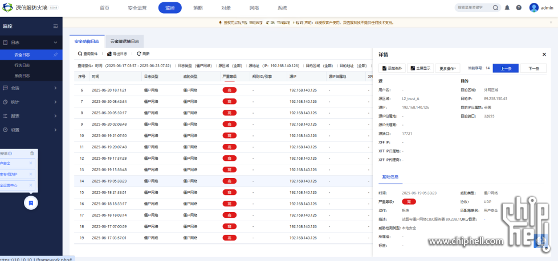Go to previous record with 上一条
Viewport: 558px width, 261px height.
506,68
